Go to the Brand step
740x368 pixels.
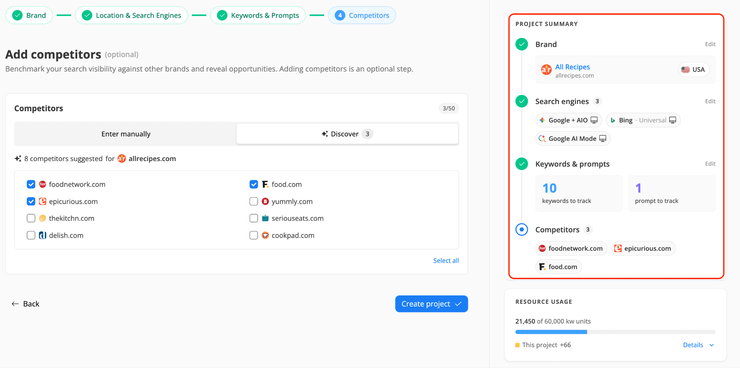[29, 16]
